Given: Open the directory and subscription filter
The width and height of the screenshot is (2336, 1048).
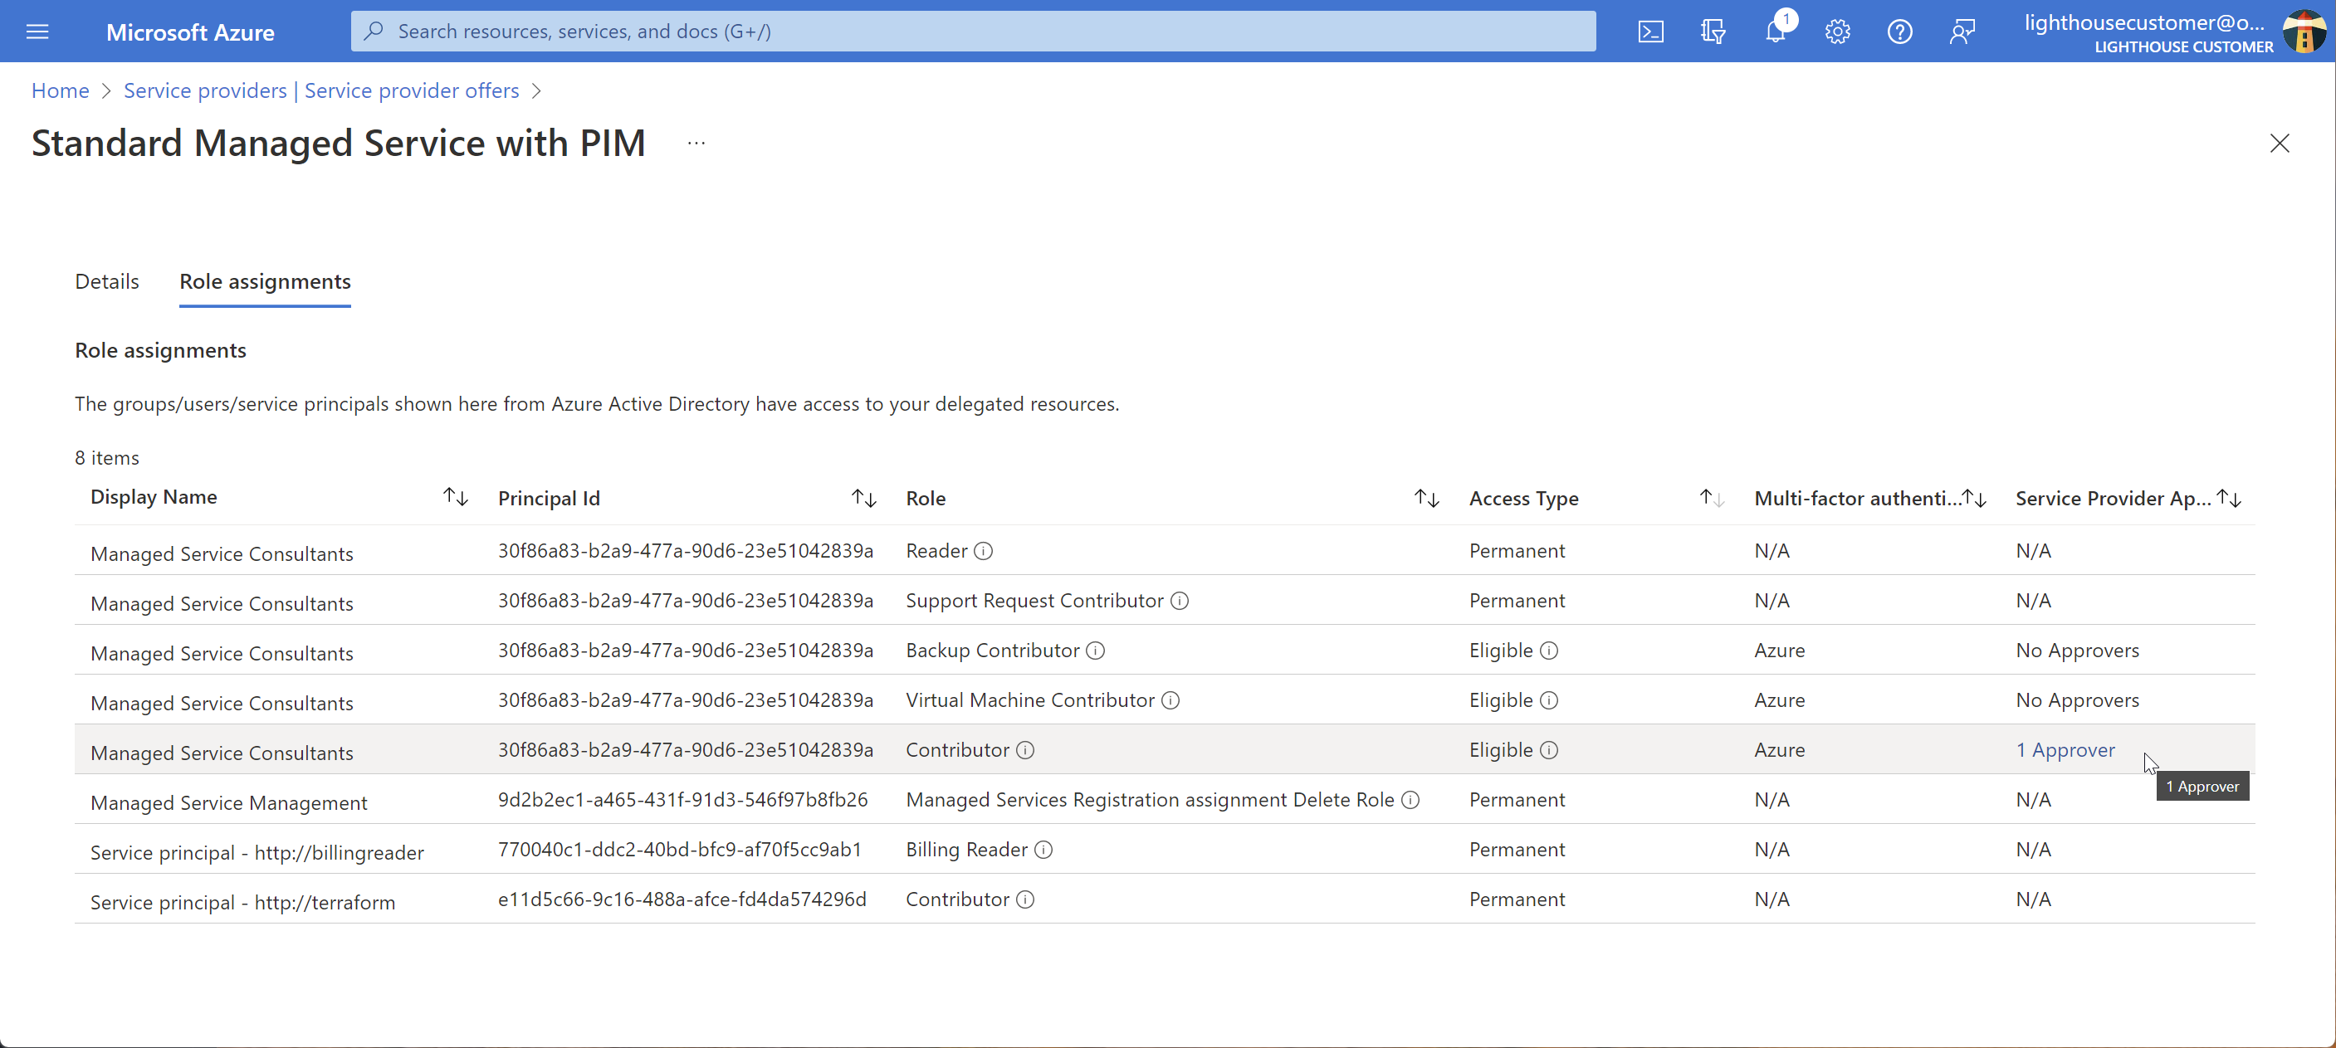Looking at the screenshot, I should tap(1713, 31).
